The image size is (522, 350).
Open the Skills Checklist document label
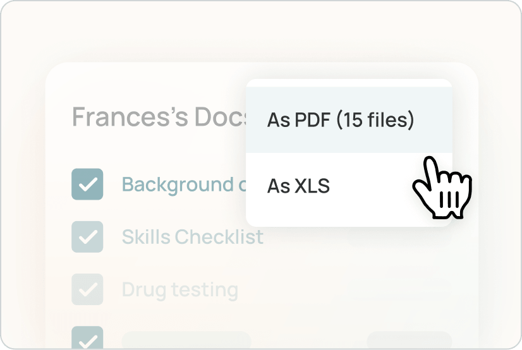192,237
